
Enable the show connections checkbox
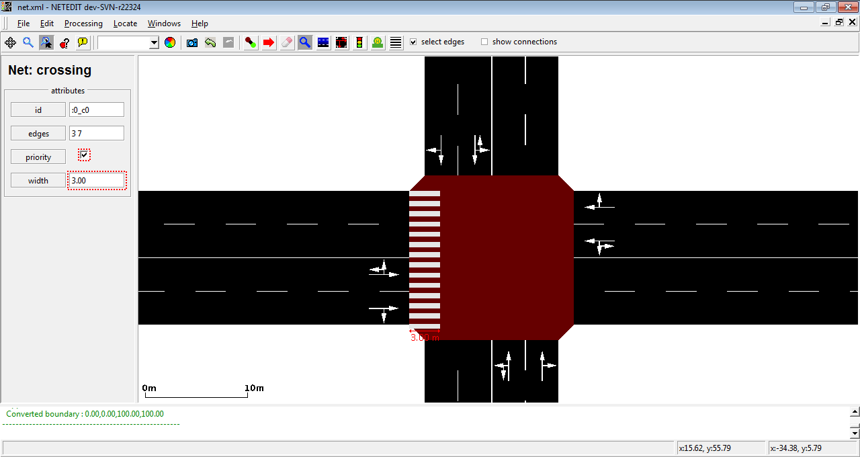[x=484, y=42]
